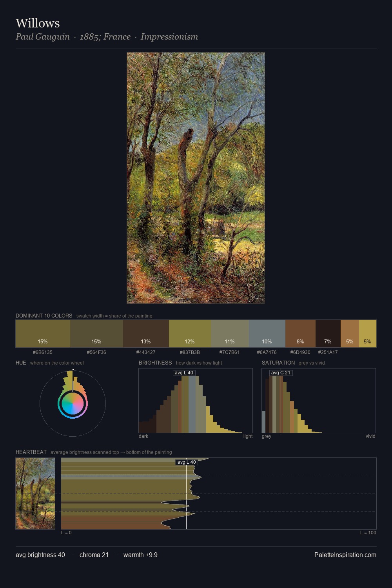Visit the PaletteInspiration.com link

[345, 555]
